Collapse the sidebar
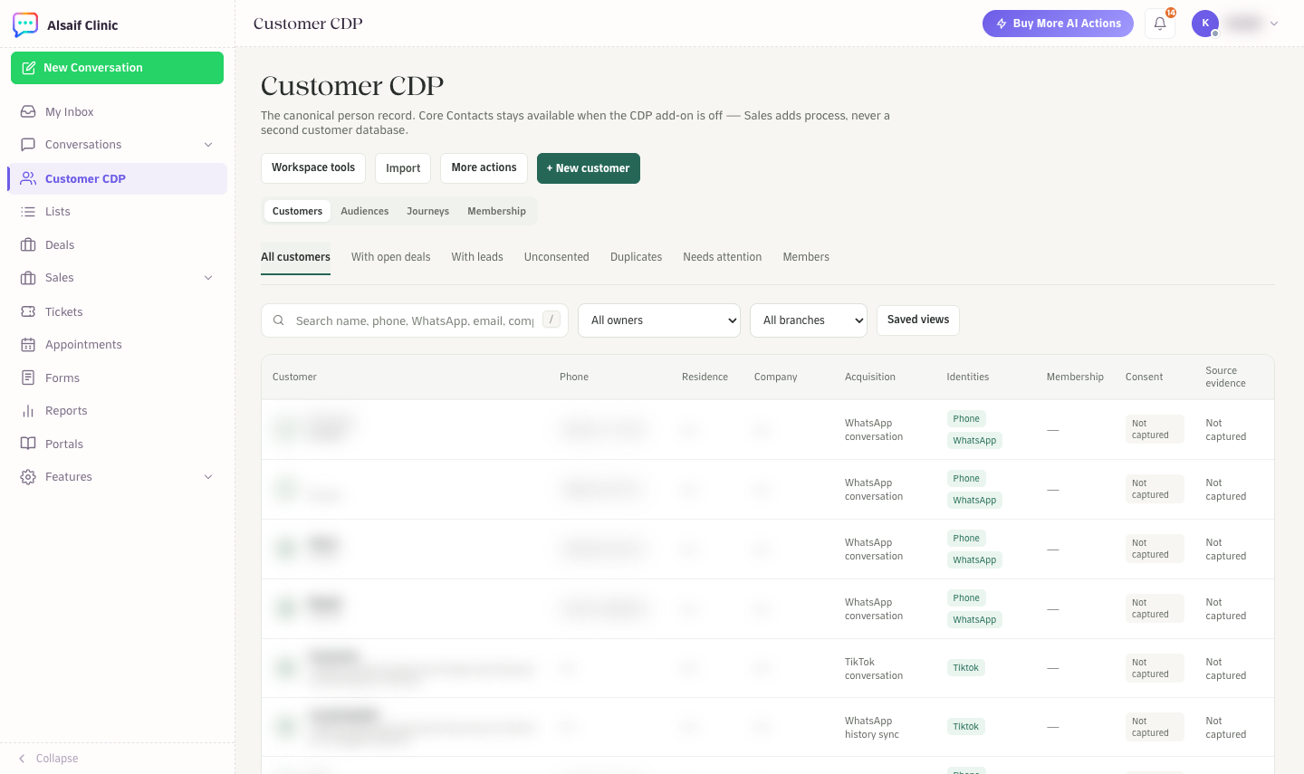The height and width of the screenshot is (774, 1304). coord(49,759)
